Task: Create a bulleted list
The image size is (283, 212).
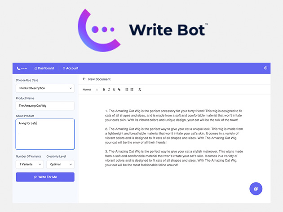Action: point(132,90)
